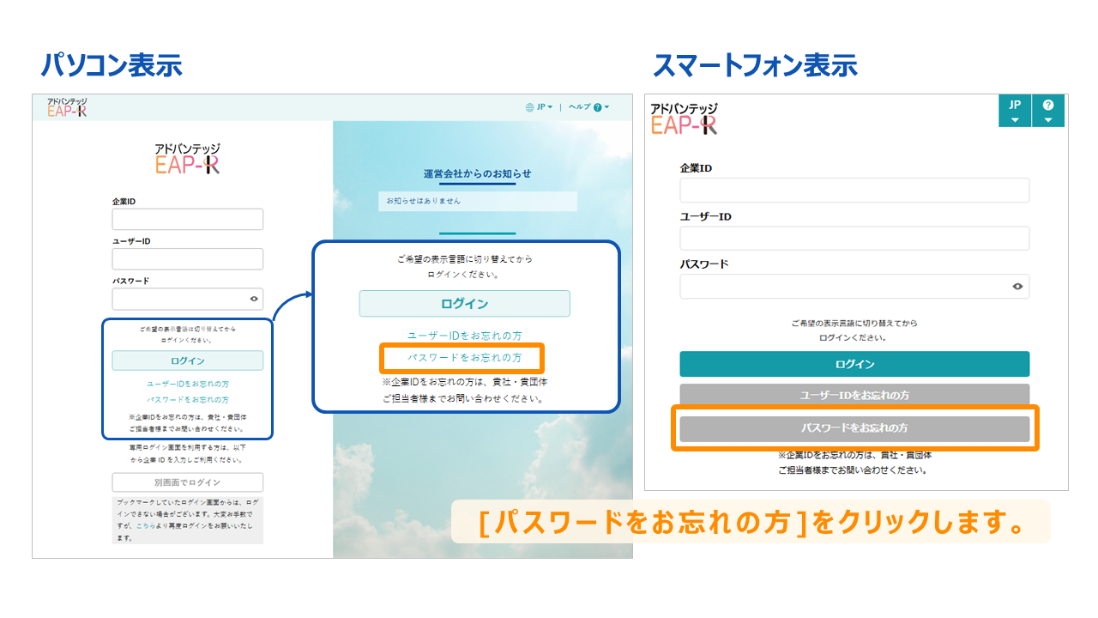Click the teal ログイン button in smartphone view

coord(854,364)
